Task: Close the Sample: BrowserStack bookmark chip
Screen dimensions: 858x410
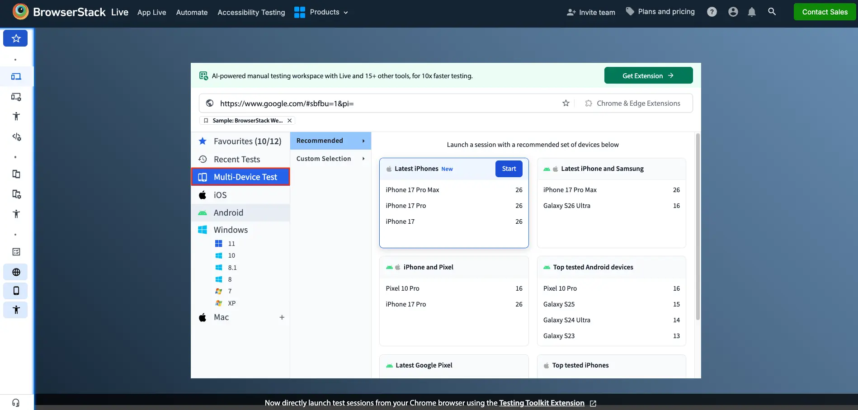Action: (x=289, y=121)
